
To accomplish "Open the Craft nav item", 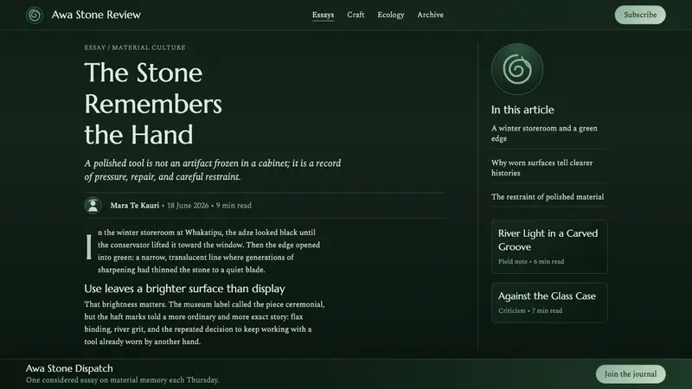I will tap(356, 15).
